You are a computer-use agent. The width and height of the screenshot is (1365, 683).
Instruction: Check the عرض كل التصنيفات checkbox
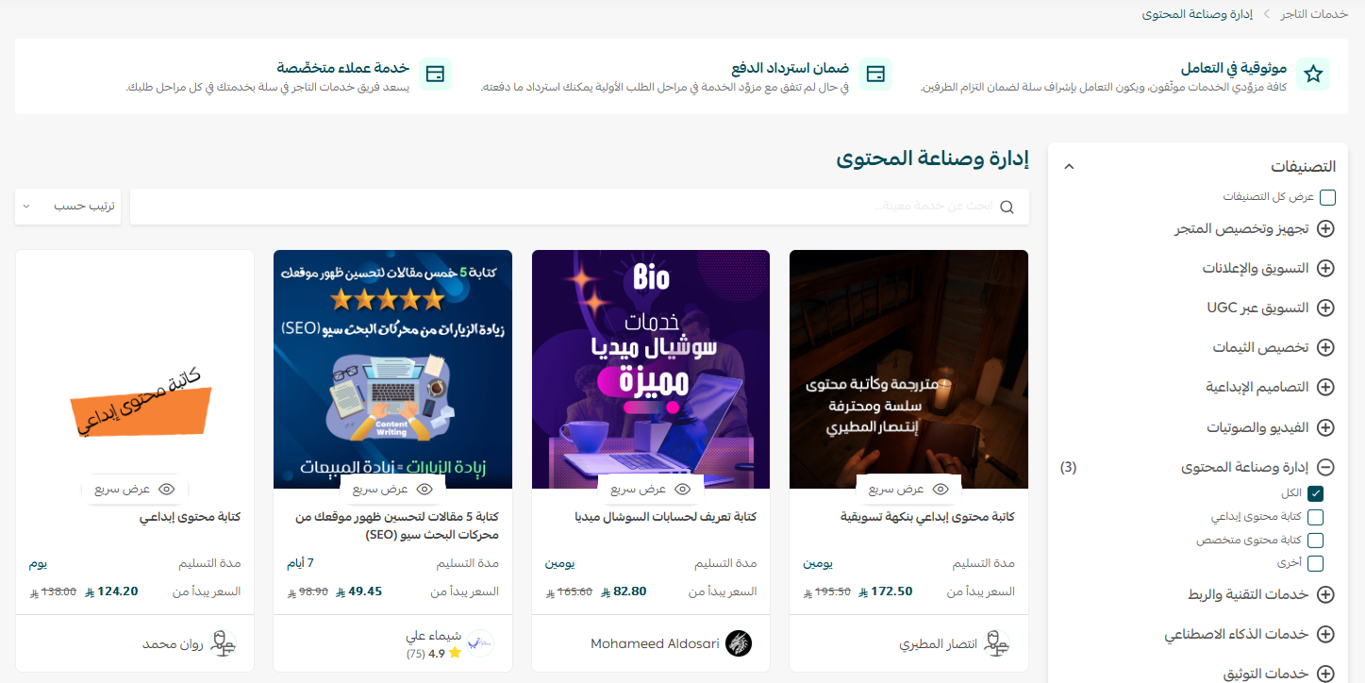1328,197
